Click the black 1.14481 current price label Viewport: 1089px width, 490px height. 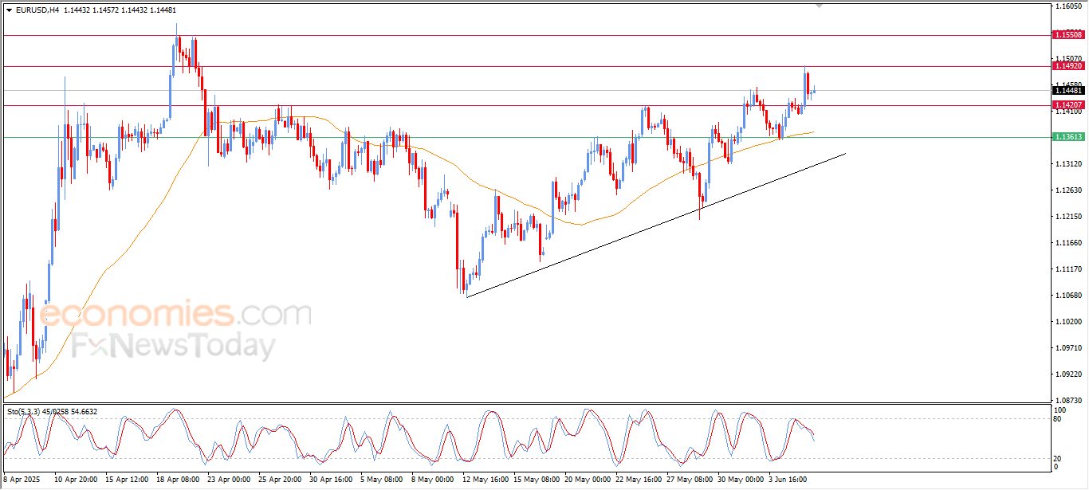pos(1068,91)
